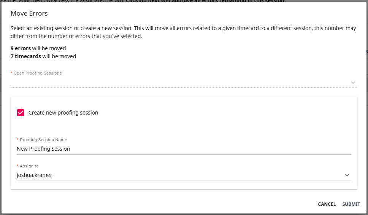Click the 'Create new proofing session' label text

click(x=63, y=113)
